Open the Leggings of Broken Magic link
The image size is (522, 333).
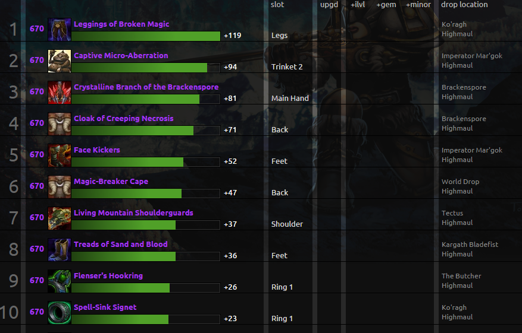pos(121,24)
